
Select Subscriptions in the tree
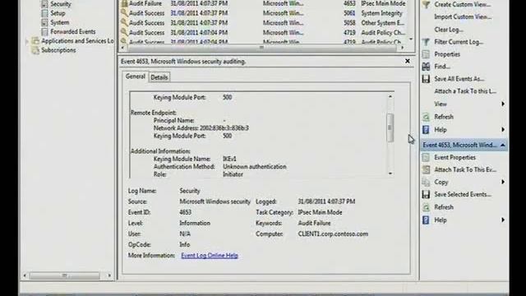click(58, 50)
